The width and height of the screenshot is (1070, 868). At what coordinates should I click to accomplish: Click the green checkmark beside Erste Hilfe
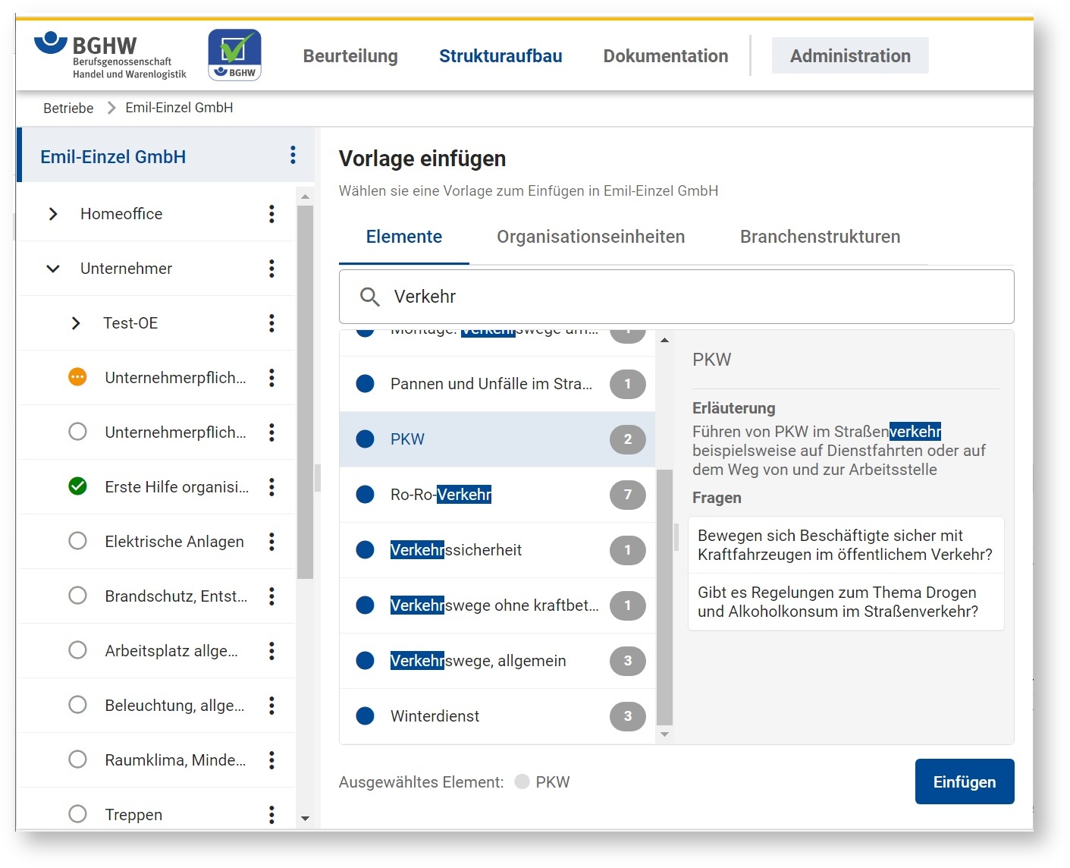tap(77, 486)
